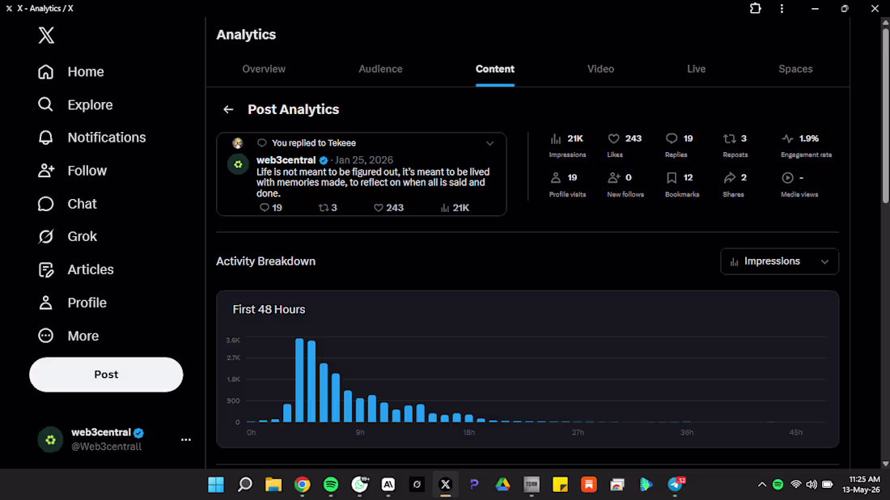Open Notifications in the sidebar
This screenshot has height=500, width=890.
[x=91, y=138]
